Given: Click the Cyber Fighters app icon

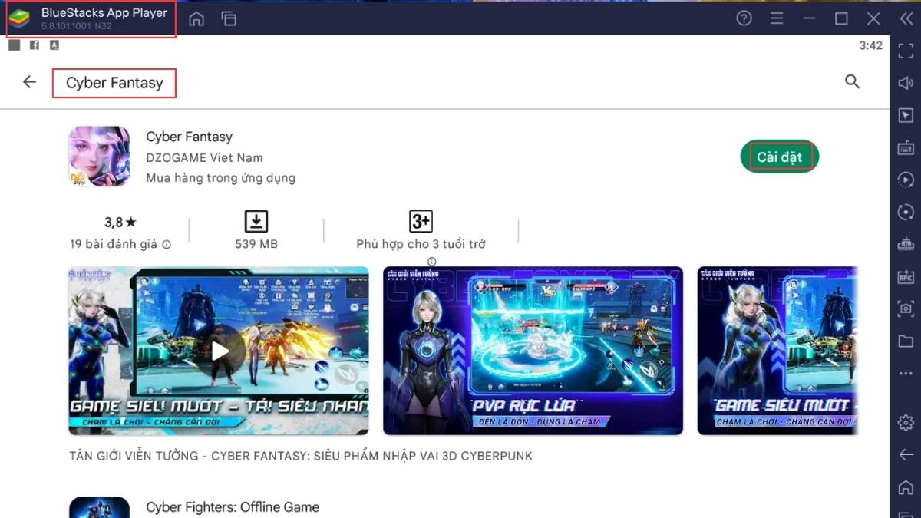Looking at the screenshot, I should tap(99, 507).
